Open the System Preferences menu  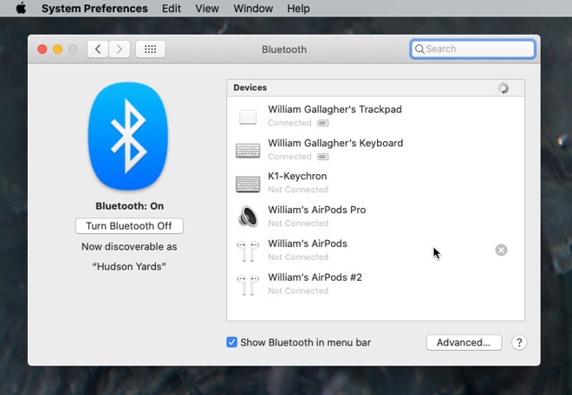click(x=94, y=9)
